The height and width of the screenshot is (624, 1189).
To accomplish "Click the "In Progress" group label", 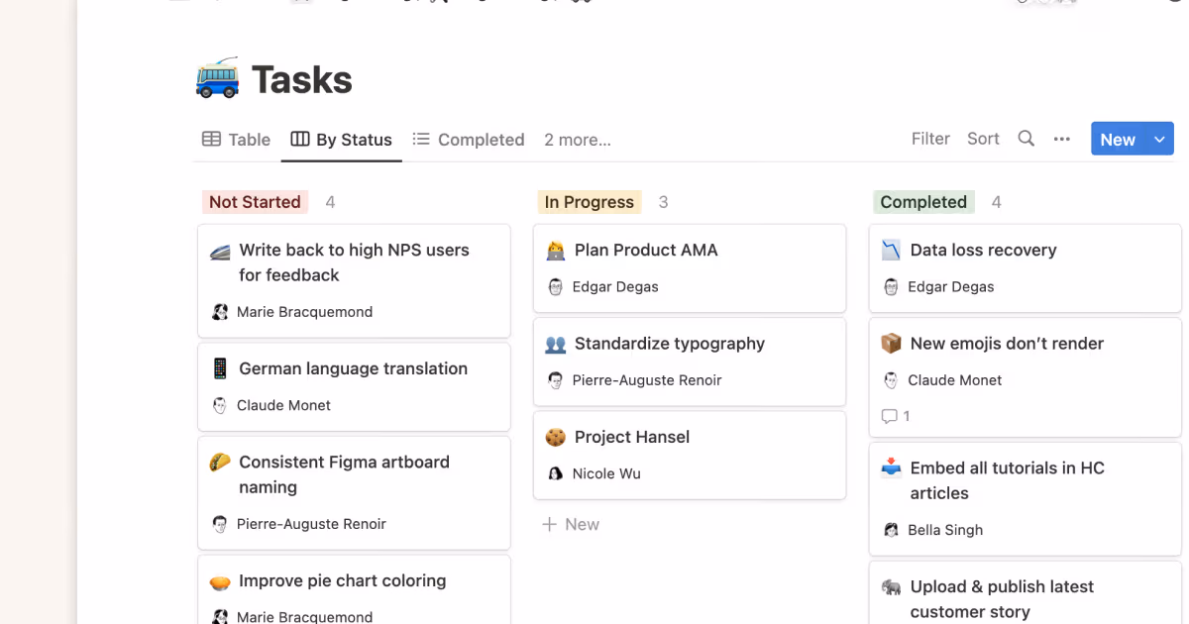I will pos(589,201).
